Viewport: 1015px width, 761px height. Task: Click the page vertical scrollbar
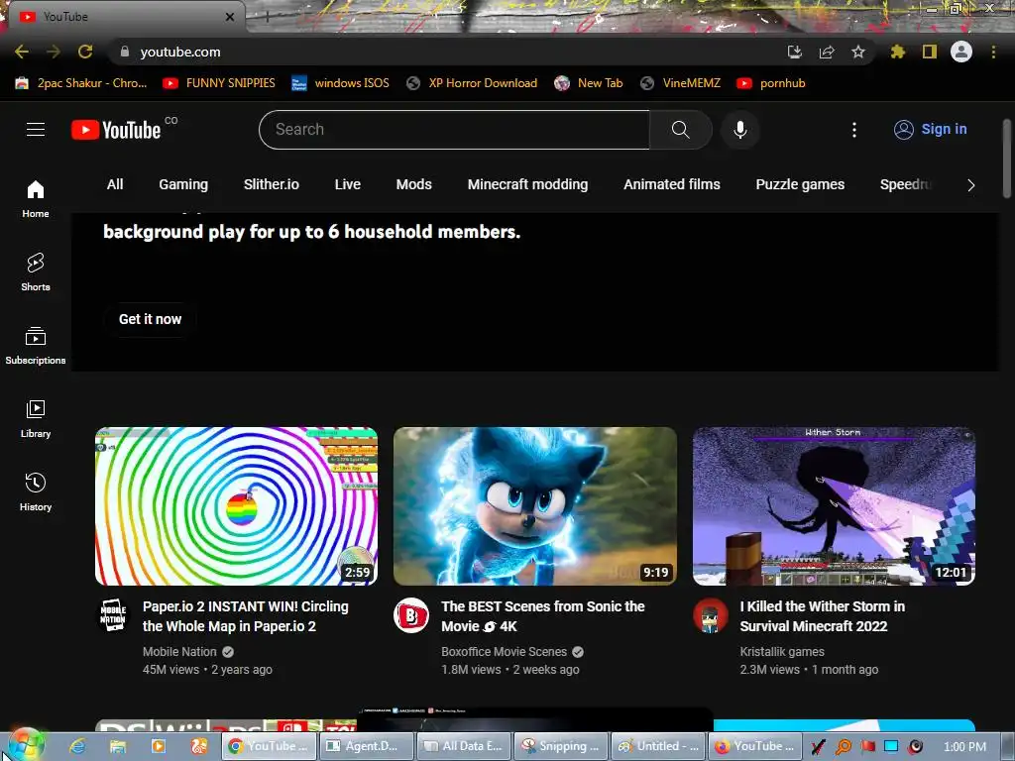pos(1007,159)
